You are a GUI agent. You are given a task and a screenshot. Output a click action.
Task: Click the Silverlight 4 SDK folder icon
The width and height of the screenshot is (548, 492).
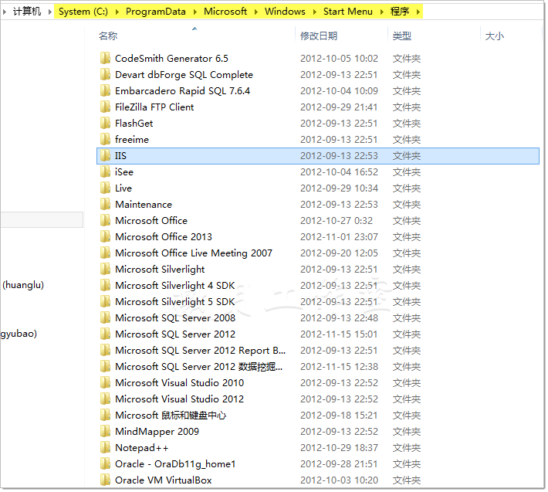coord(105,285)
